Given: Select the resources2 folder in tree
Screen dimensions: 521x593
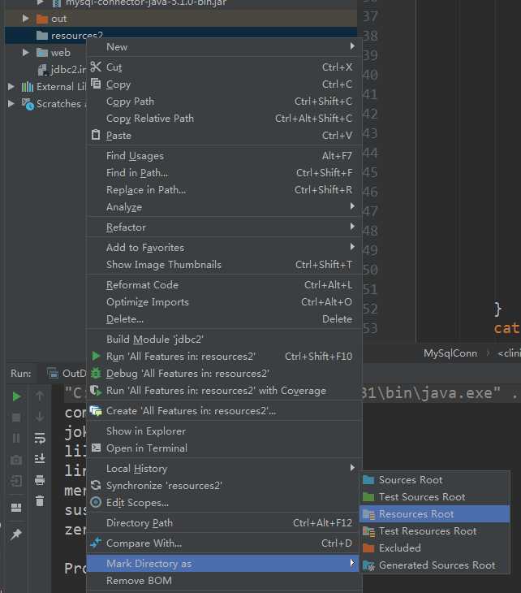Looking at the screenshot, I should click(x=181, y=33).
